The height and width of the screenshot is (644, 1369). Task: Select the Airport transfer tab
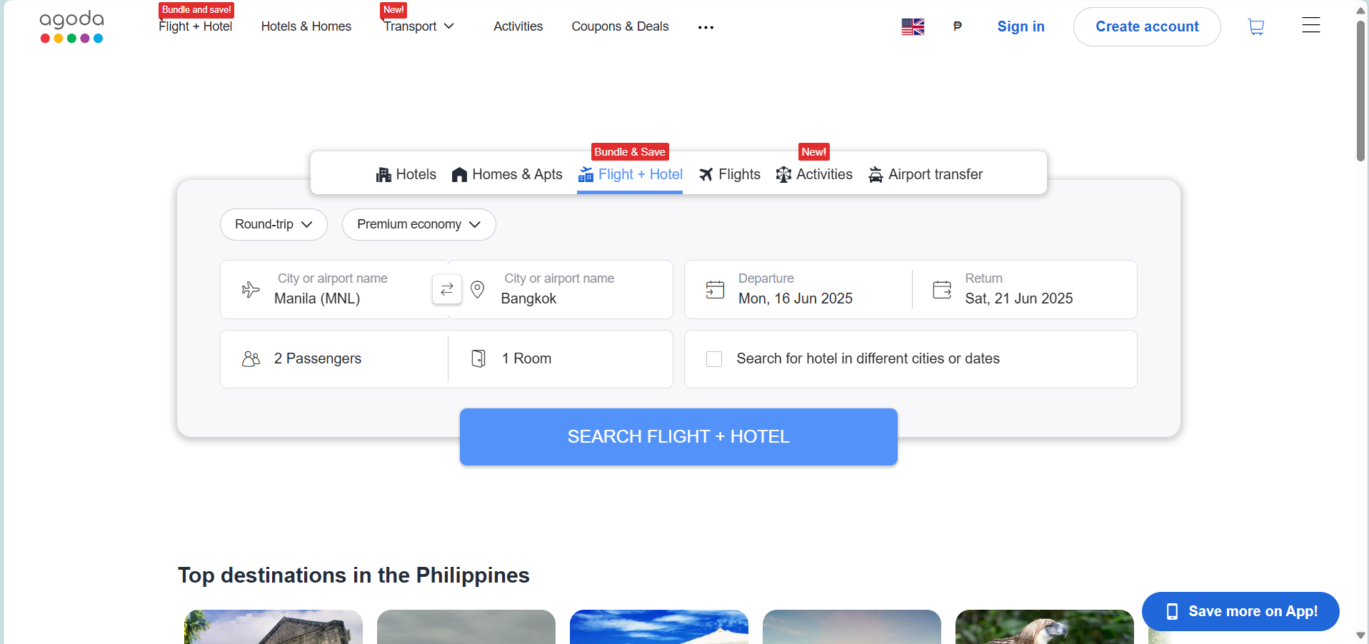tap(926, 174)
